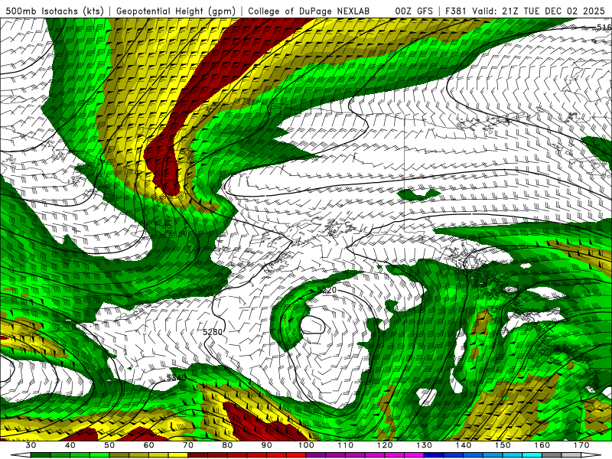Select the bright yellow swatch ending at 70

178,455
